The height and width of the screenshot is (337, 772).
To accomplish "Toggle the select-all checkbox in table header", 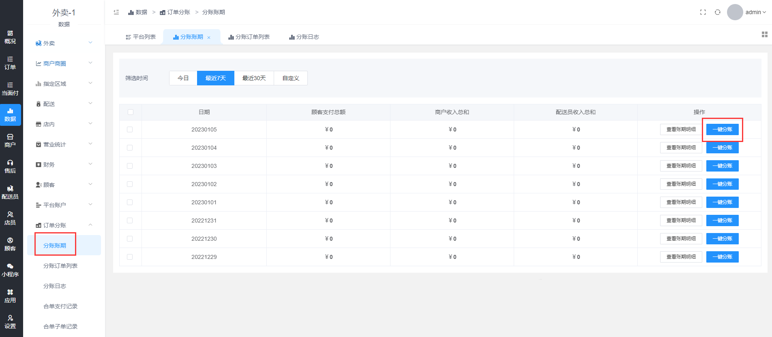I will pyautogui.click(x=131, y=112).
